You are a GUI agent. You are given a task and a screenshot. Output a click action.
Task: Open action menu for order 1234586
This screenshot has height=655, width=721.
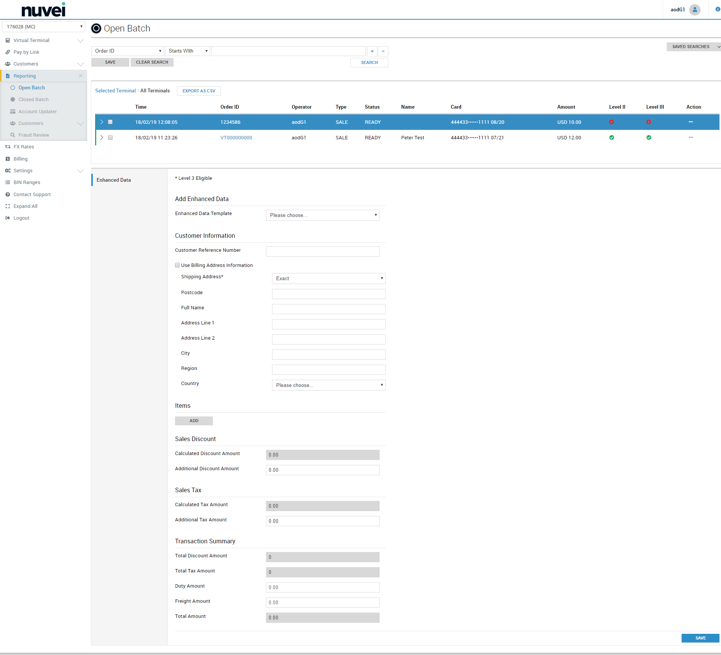pyautogui.click(x=690, y=122)
